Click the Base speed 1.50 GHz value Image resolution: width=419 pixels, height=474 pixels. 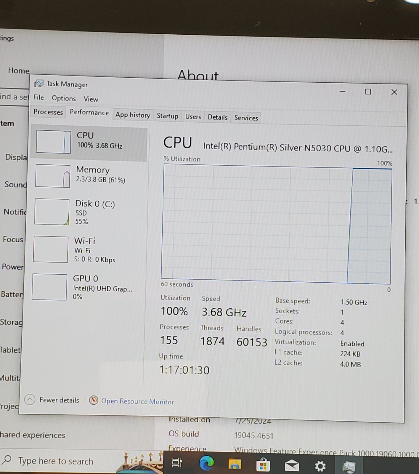pos(354,302)
